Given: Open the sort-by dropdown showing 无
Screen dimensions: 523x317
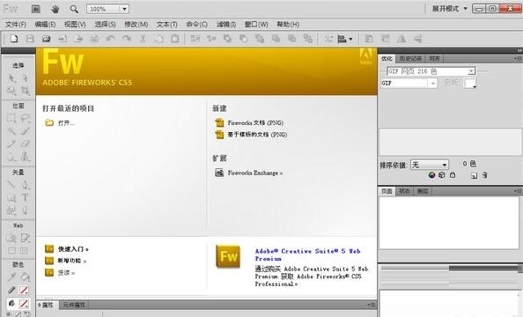Looking at the screenshot, I should (430, 165).
